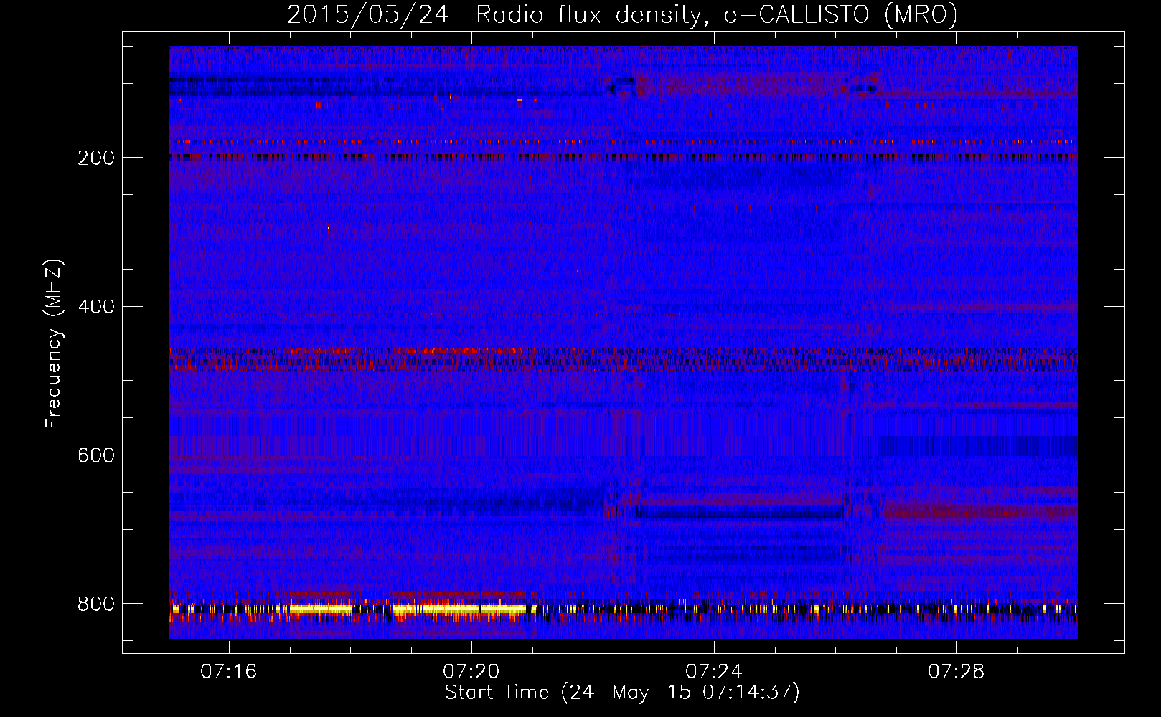Click the 07:28 time tick label
The width and height of the screenshot is (1161, 717).
(x=956, y=671)
